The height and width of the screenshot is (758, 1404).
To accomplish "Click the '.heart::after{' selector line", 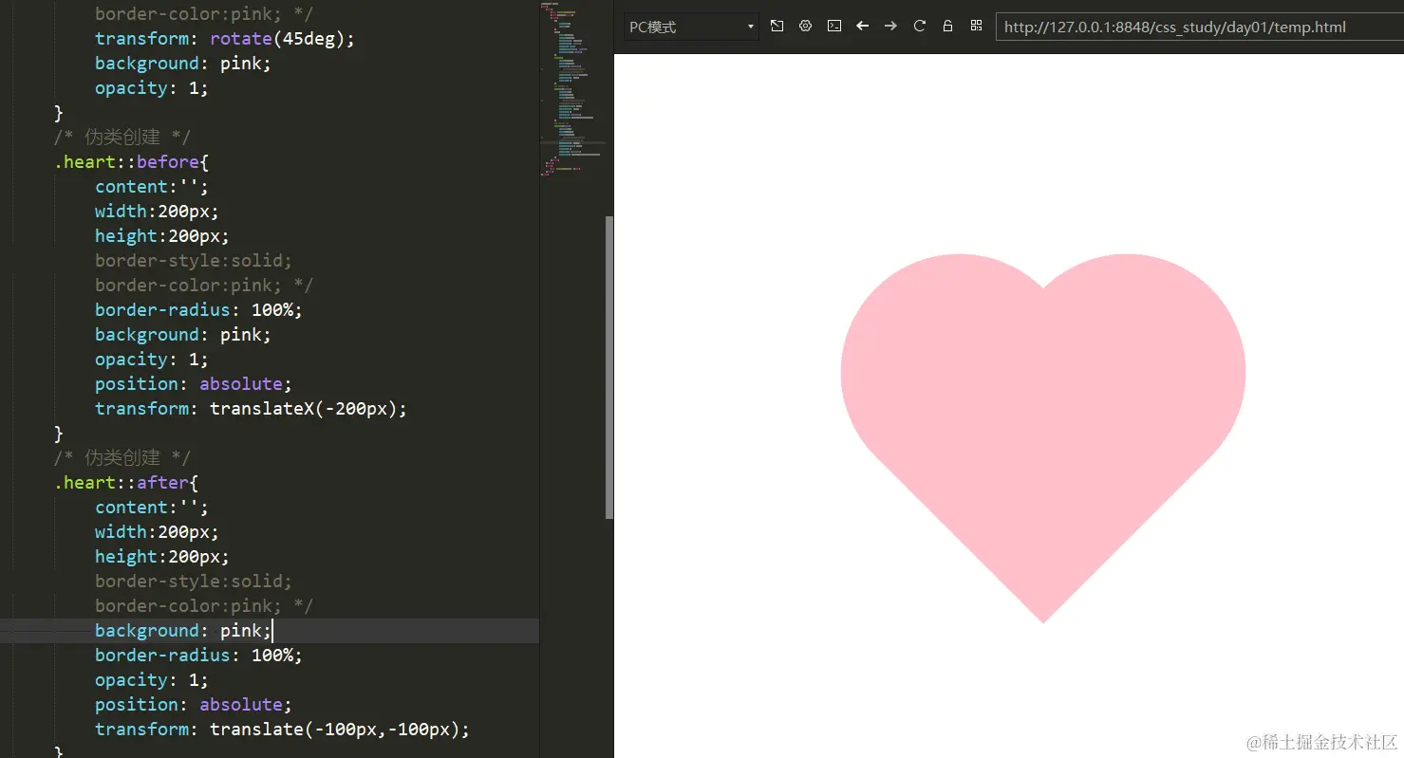I will coord(126,483).
